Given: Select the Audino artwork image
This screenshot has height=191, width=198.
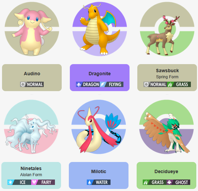Looking at the screenshot, I should point(32,29).
